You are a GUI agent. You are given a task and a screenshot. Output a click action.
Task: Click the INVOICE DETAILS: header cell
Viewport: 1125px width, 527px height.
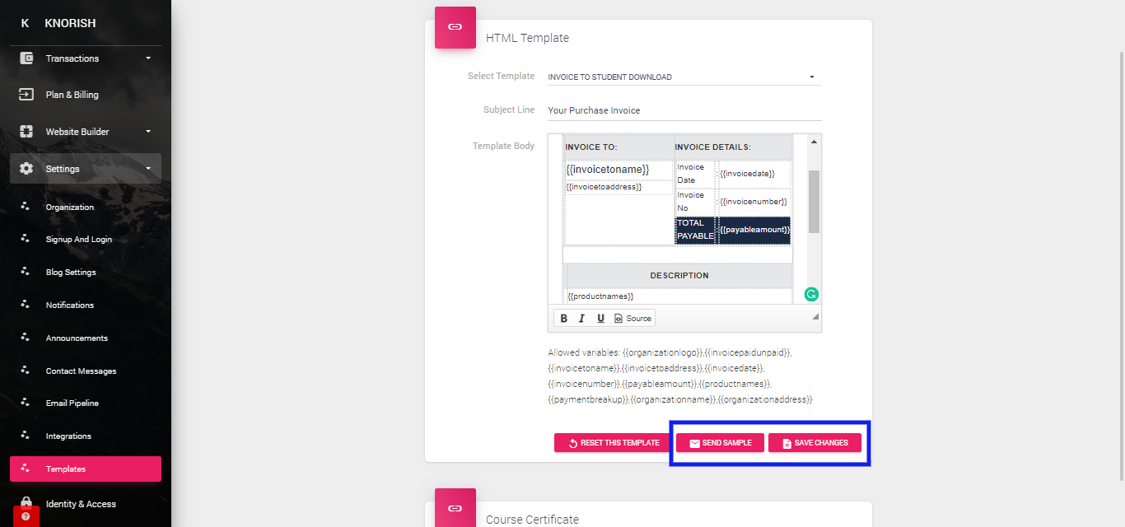click(x=733, y=147)
